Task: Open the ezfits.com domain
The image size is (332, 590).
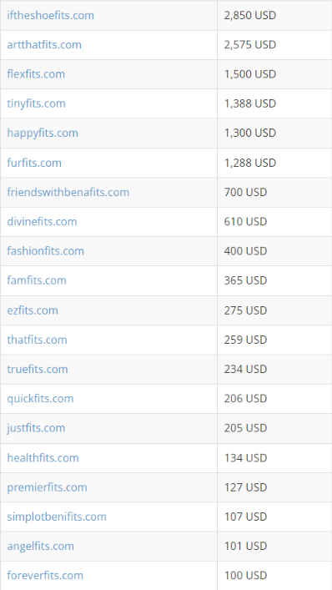Action: (33, 310)
